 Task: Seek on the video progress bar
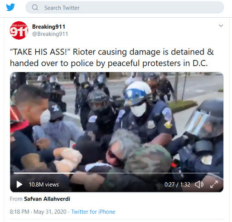[116, 173]
